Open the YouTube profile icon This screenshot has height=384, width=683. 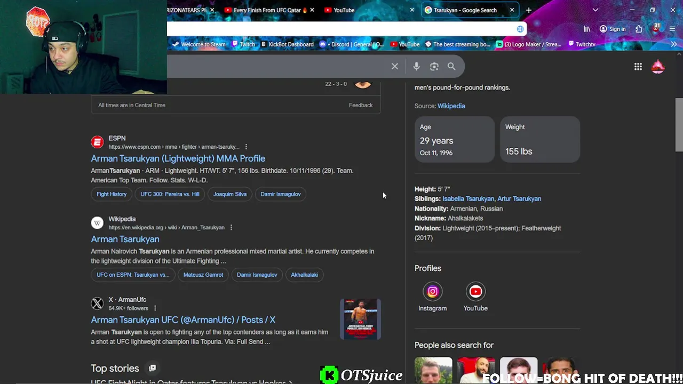(475, 292)
